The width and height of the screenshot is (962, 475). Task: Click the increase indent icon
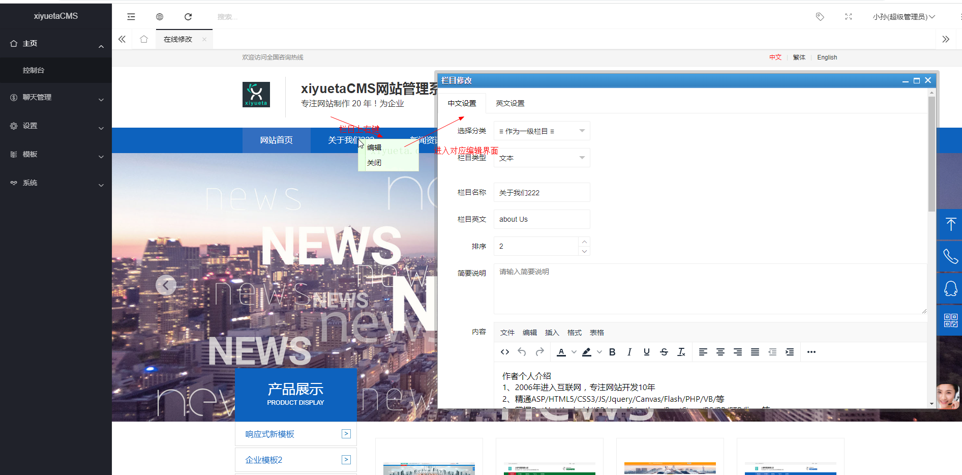790,352
